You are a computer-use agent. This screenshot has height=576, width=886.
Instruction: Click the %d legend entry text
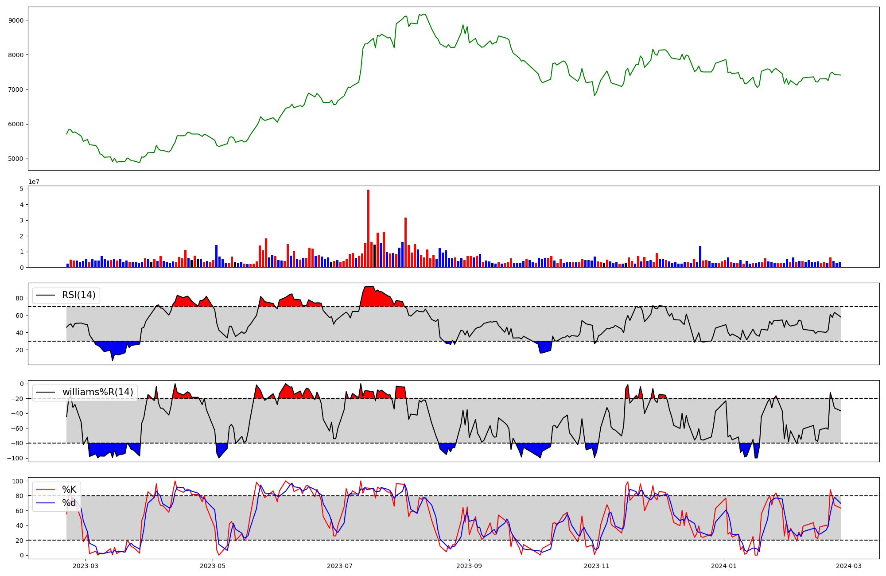(x=69, y=503)
